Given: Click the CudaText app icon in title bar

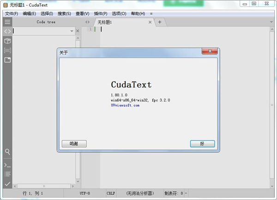Looking at the screenshot, I should coord(6,5).
